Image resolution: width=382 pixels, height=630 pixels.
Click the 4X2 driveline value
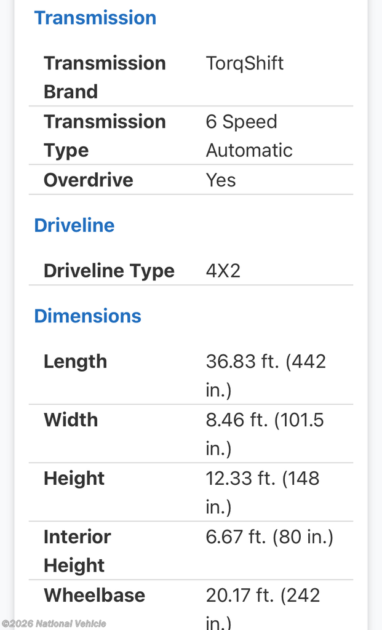tap(223, 271)
